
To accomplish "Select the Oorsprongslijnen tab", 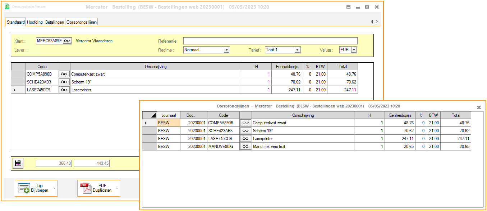I will tap(82, 22).
